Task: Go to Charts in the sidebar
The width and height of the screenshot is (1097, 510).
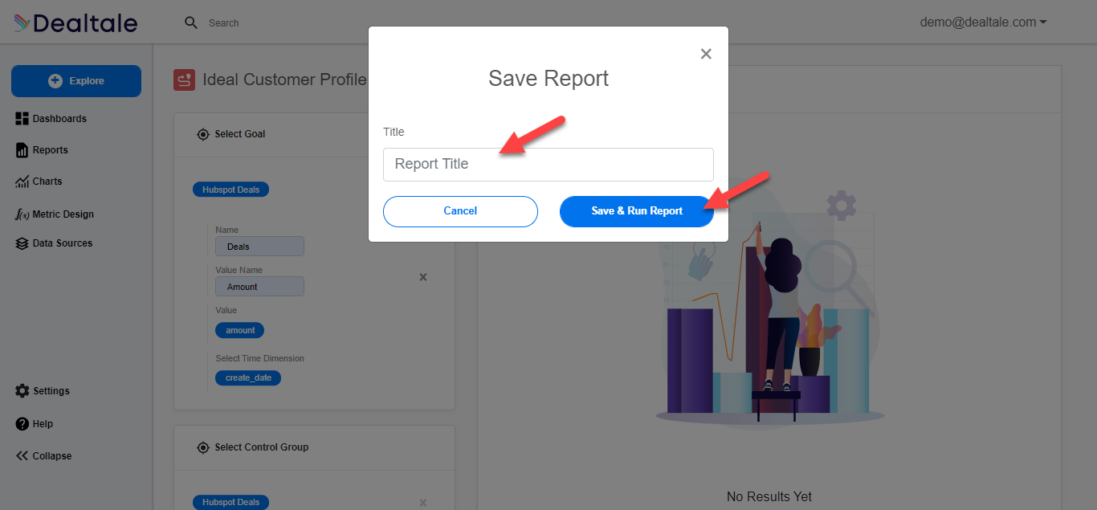Action: (39, 182)
